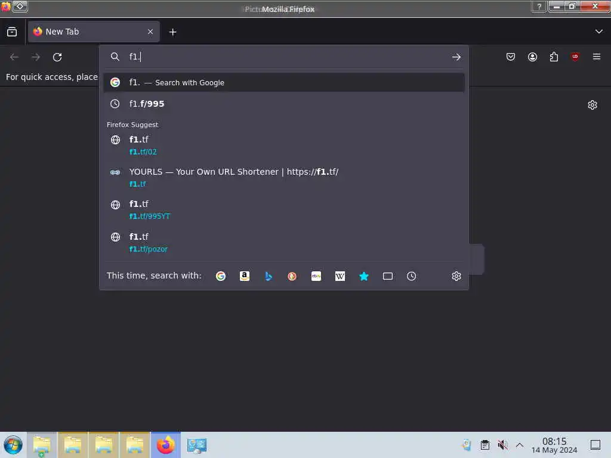Open the suggestion f1.tf/02
Screen dimensions: 611x458
point(284,146)
